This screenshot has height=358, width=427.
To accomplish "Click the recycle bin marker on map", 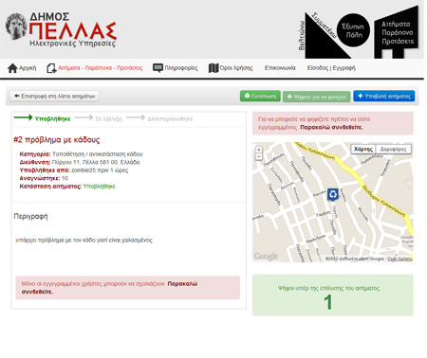I will (x=333, y=194).
